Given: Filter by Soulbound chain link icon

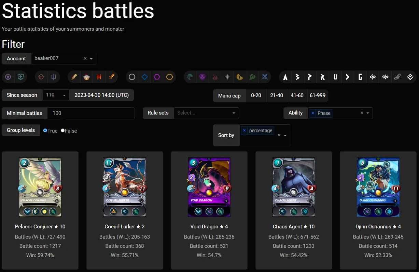Looking at the screenshot, I should tap(397, 77).
